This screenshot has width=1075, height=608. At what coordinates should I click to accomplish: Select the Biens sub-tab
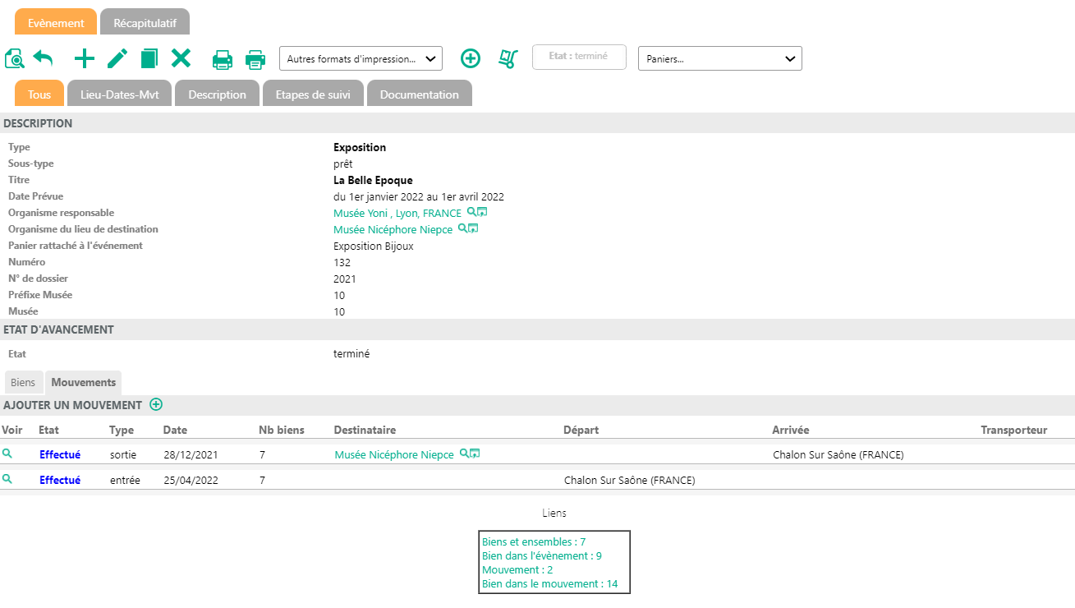pyautogui.click(x=23, y=382)
